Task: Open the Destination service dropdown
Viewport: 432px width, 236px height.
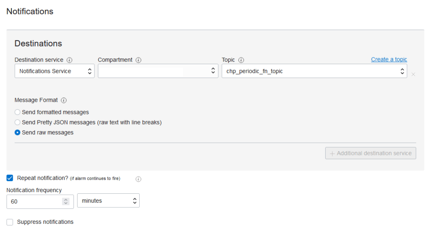Action: pyautogui.click(x=54, y=71)
